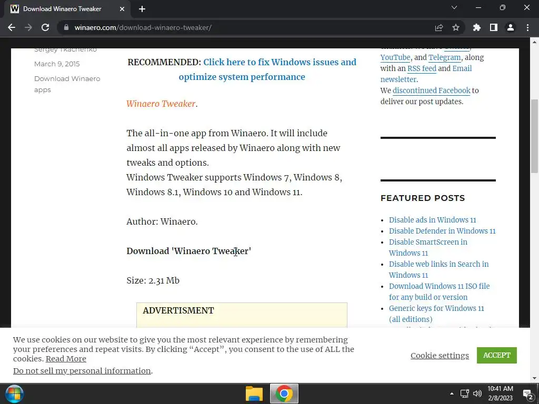Open Download Windows 11 ISO file post
Image resolution: width=539 pixels, height=404 pixels.
tap(440, 291)
